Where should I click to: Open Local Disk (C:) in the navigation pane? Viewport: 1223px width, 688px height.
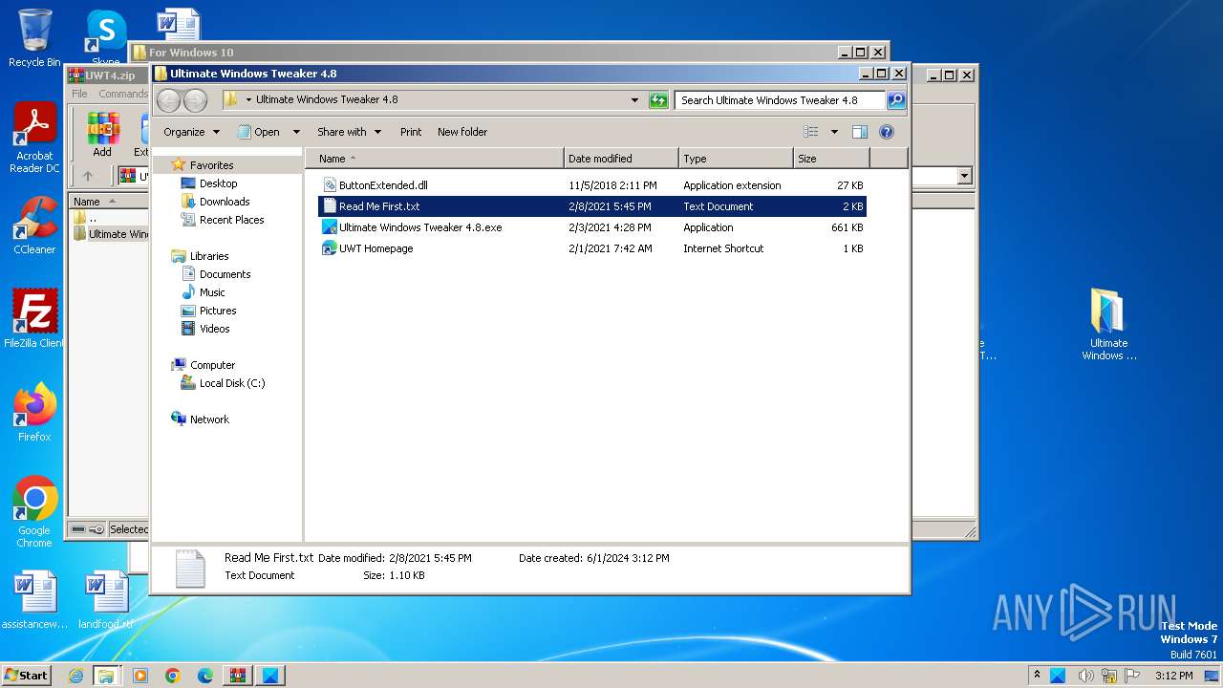click(232, 383)
